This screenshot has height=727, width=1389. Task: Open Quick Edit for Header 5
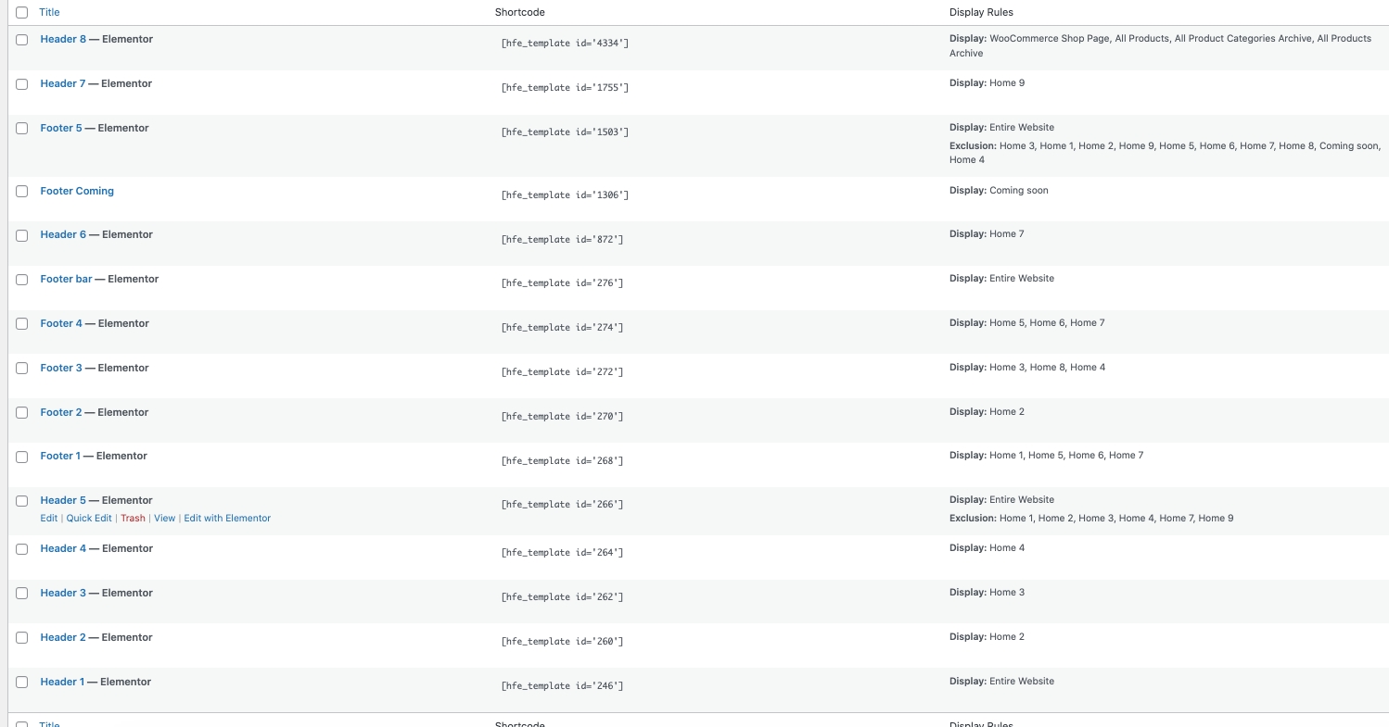coord(89,519)
